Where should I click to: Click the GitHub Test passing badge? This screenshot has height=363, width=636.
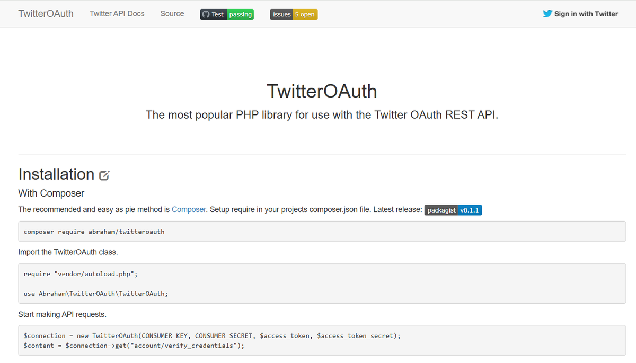[x=227, y=14]
